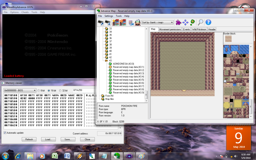
Task: Click the purple puzzle piece icon
Action: (178, 22)
